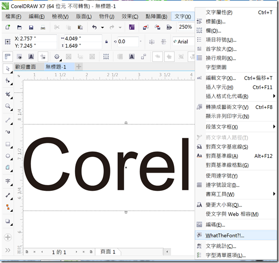Image resolution: width=279 pixels, height=263 pixels.
Task: Switch to the 歡迎畫面 tab
Action: 25,67
